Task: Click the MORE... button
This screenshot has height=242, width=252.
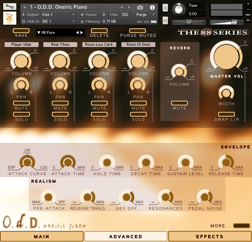Action: [x=242, y=226]
